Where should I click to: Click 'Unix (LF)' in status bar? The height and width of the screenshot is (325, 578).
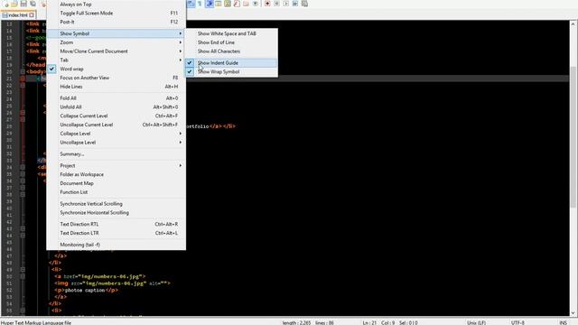point(476,322)
